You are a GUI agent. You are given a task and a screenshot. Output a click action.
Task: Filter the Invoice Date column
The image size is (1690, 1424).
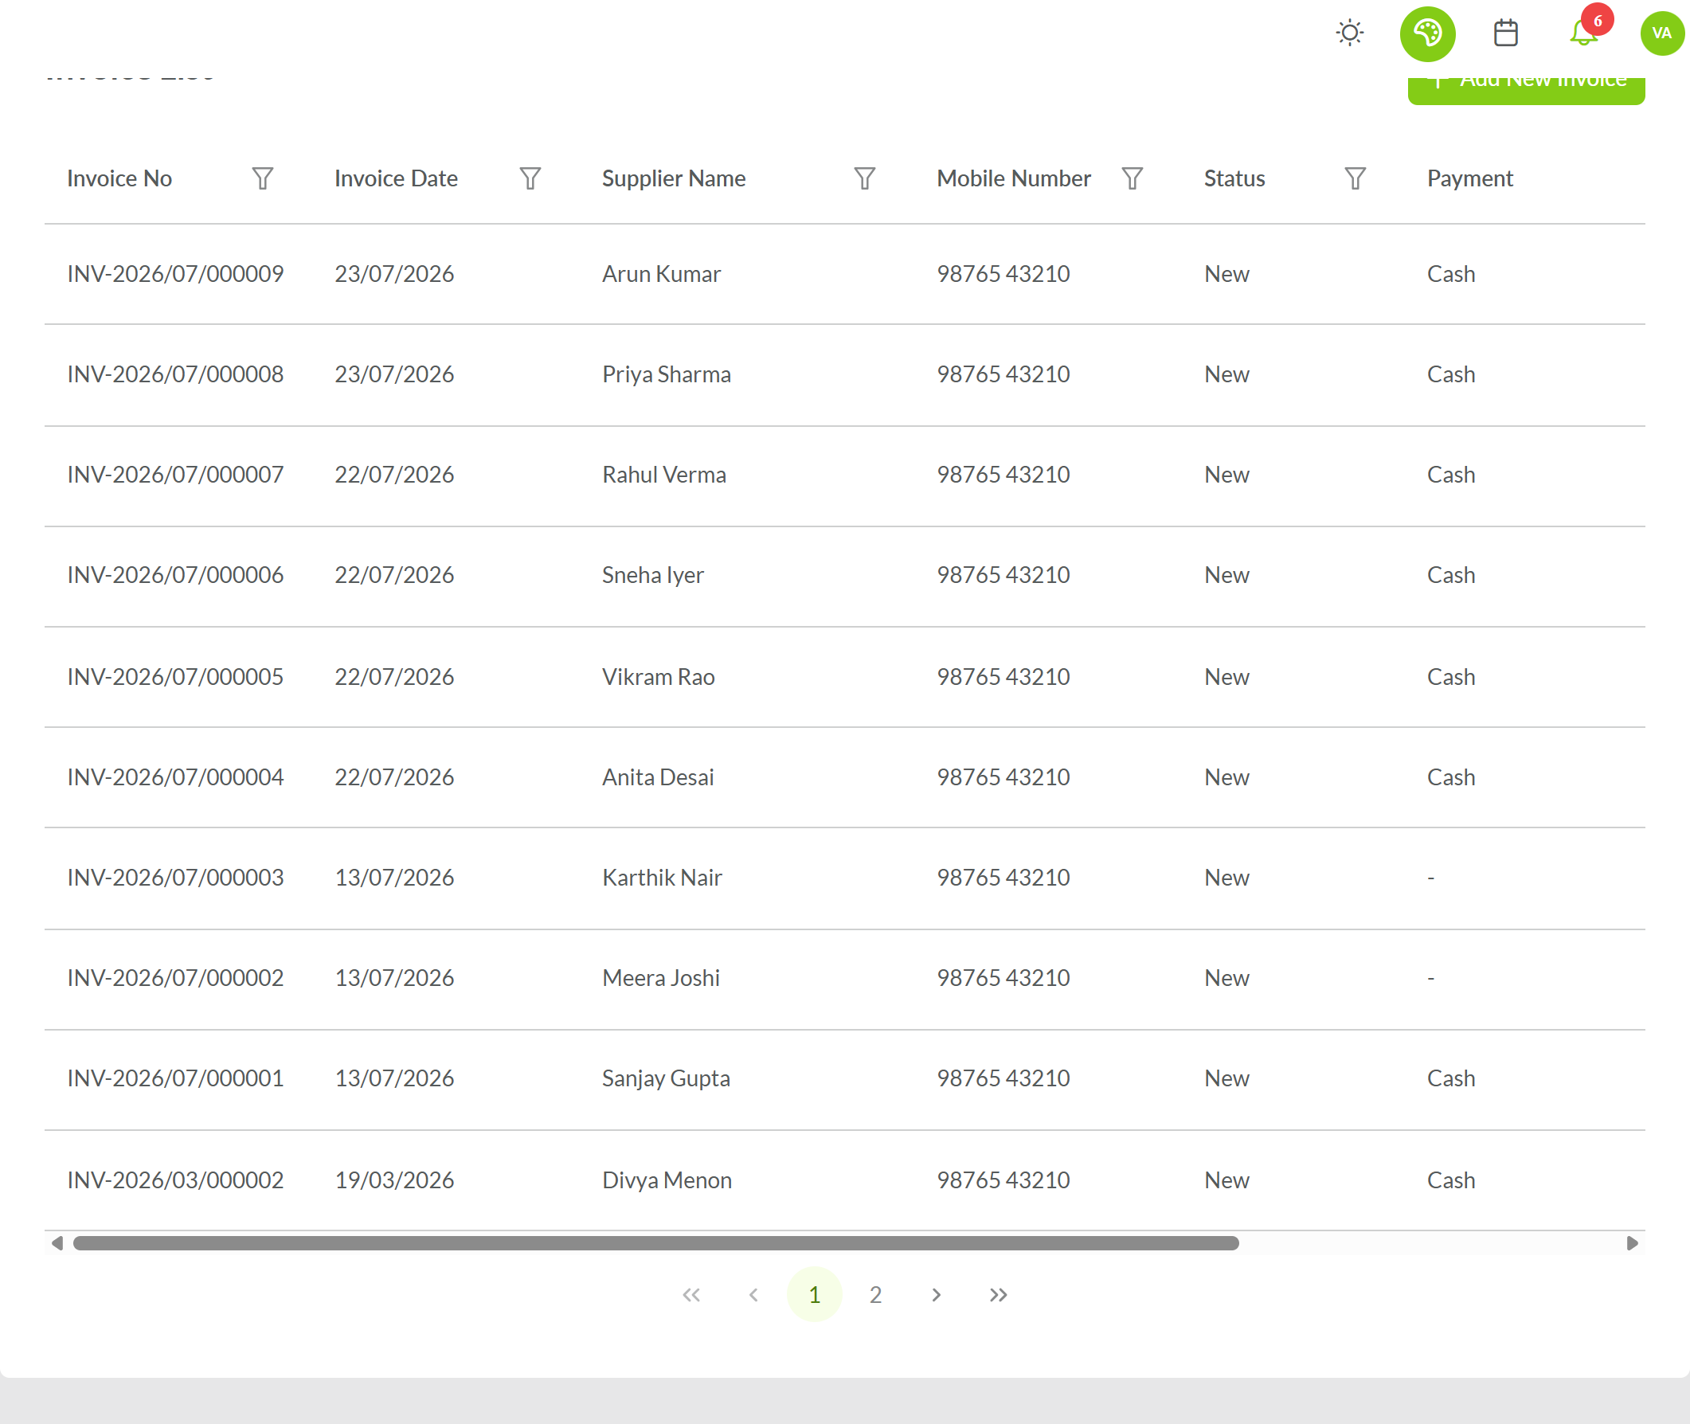[x=530, y=178]
